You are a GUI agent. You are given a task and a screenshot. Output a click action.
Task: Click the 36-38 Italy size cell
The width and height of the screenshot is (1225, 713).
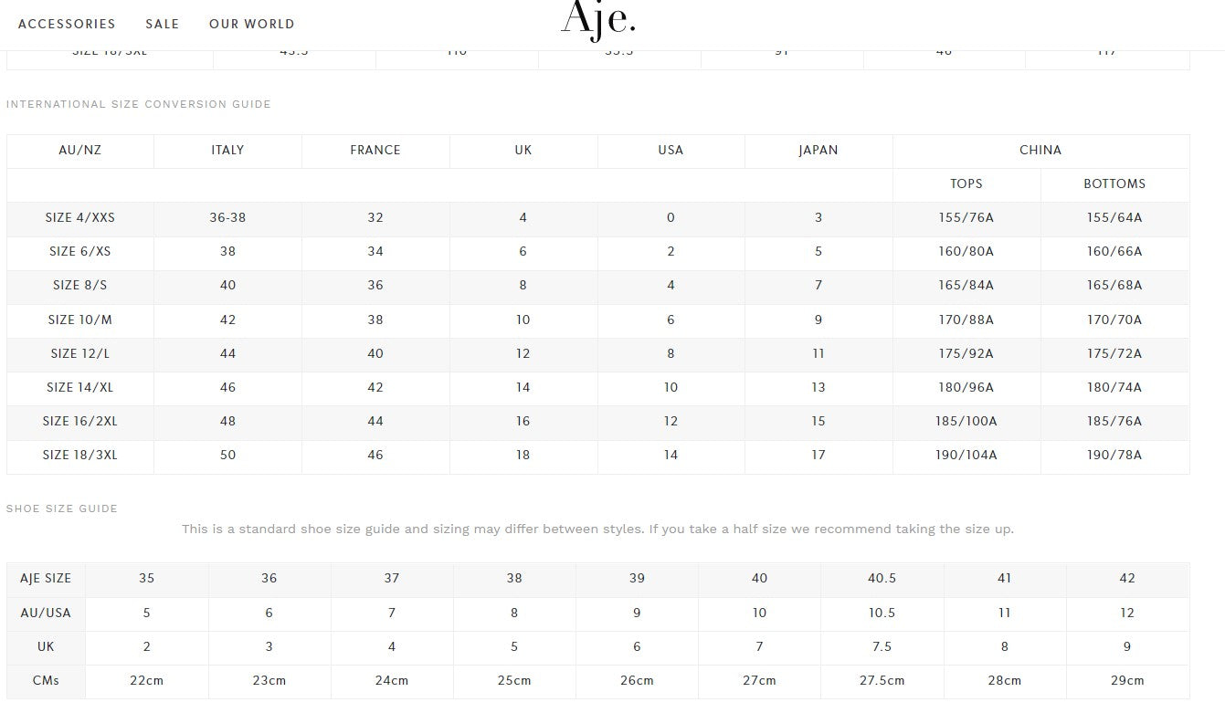coord(227,218)
